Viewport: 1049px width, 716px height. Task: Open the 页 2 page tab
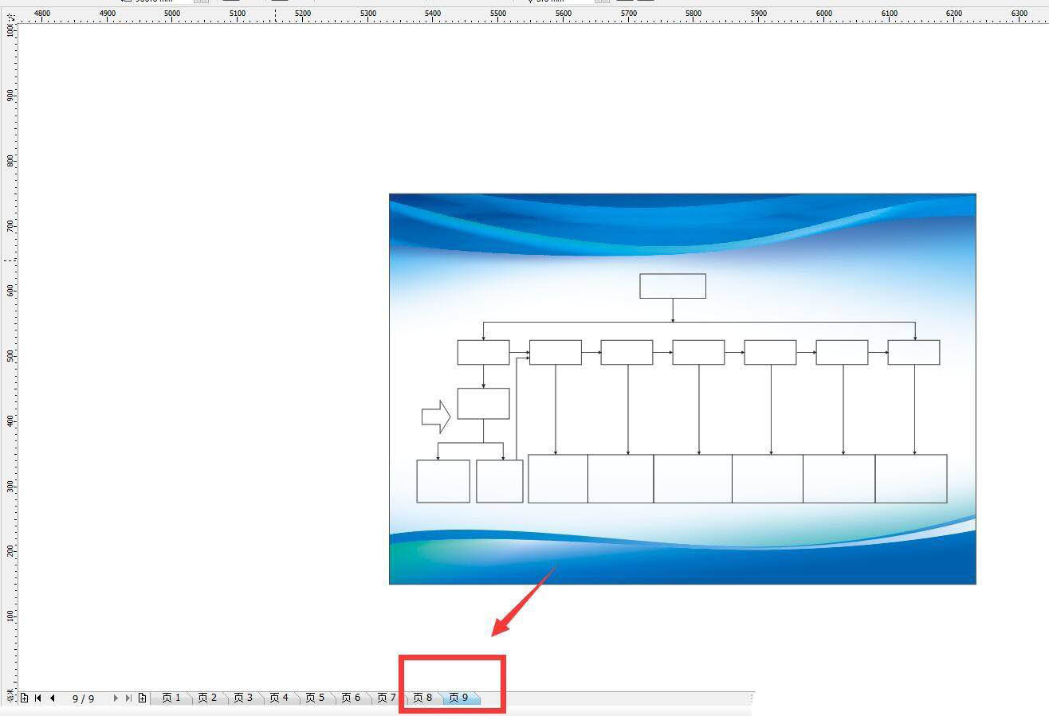(207, 698)
